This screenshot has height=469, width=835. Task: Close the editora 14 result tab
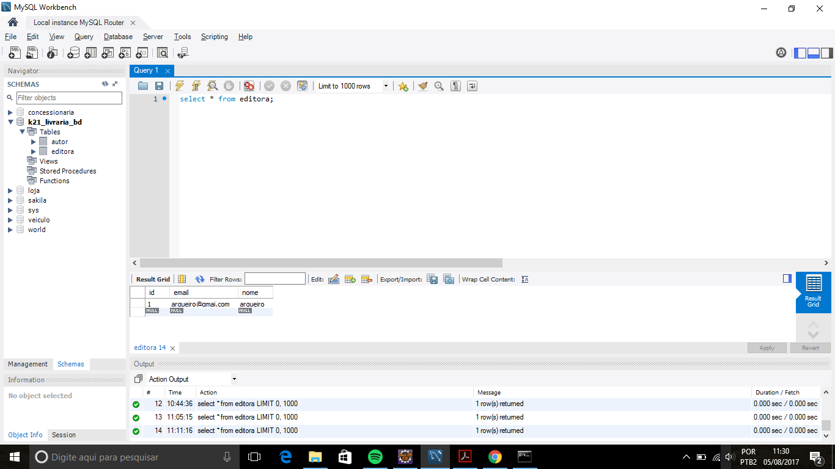172,348
